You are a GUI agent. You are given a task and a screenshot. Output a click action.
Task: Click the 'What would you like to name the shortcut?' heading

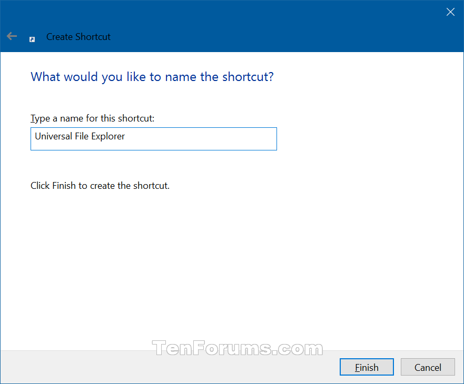[x=152, y=77]
